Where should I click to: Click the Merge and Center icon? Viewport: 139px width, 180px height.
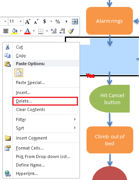(75, 22)
